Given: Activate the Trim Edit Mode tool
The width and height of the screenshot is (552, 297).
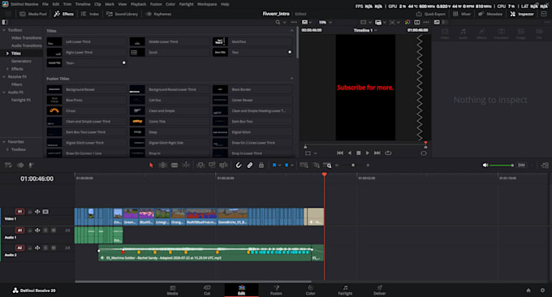Looking at the screenshot, I should point(162,165).
